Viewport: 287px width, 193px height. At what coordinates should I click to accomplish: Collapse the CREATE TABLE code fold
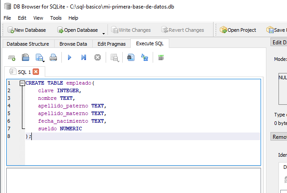click(22, 83)
